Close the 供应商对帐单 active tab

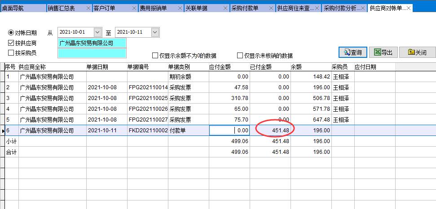409,9
